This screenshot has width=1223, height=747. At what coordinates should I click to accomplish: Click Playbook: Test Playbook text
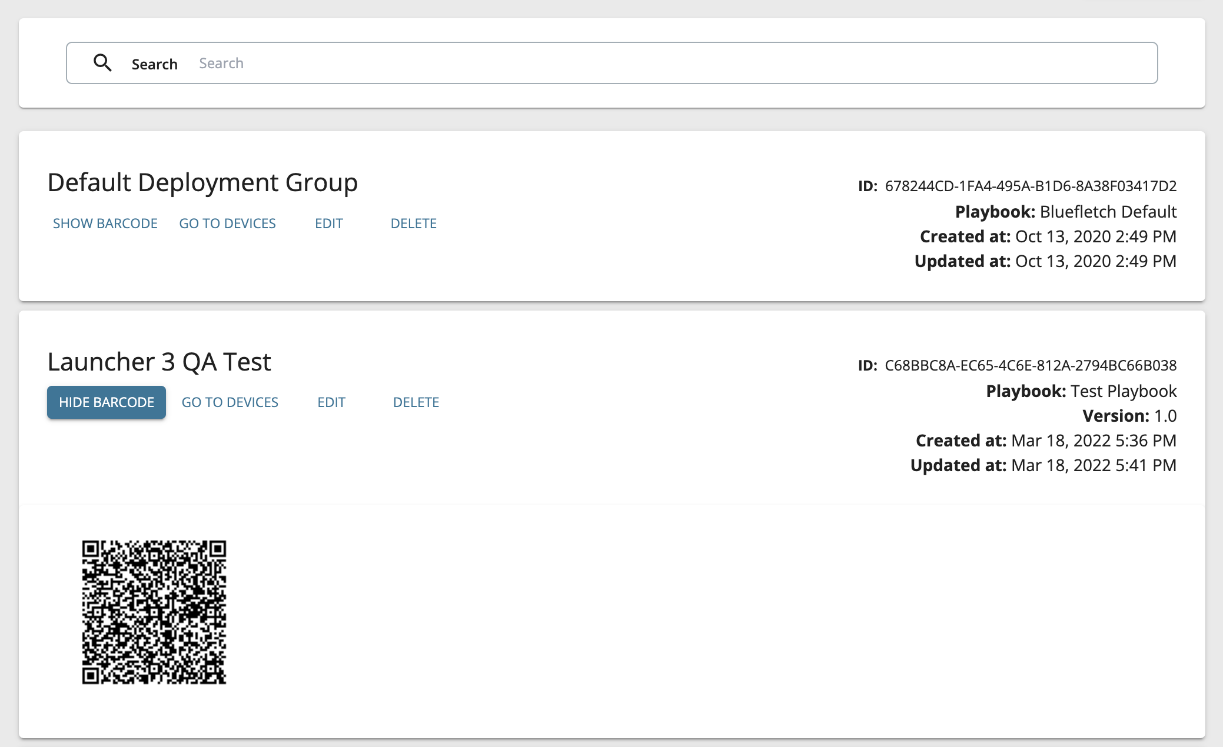coord(1081,391)
